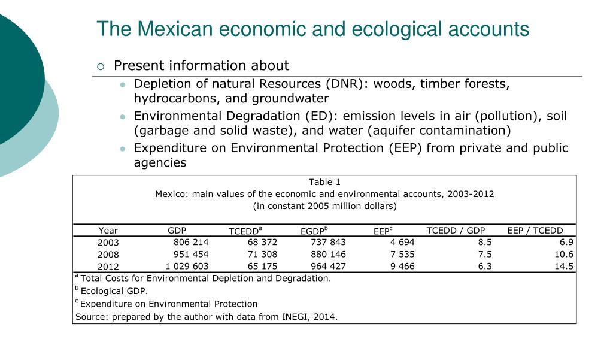Click TCEDD value '65 175'
This screenshot has height=345, width=613.
(x=262, y=266)
